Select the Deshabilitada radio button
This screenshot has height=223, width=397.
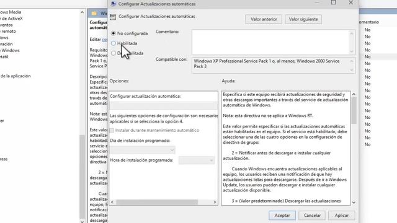pyautogui.click(x=113, y=53)
